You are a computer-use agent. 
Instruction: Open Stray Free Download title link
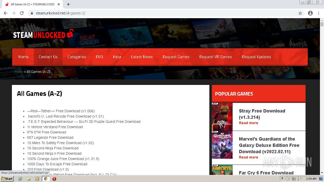(262, 114)
